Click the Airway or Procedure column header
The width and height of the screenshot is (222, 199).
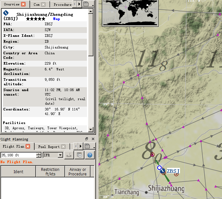click(x=78, y=172)
